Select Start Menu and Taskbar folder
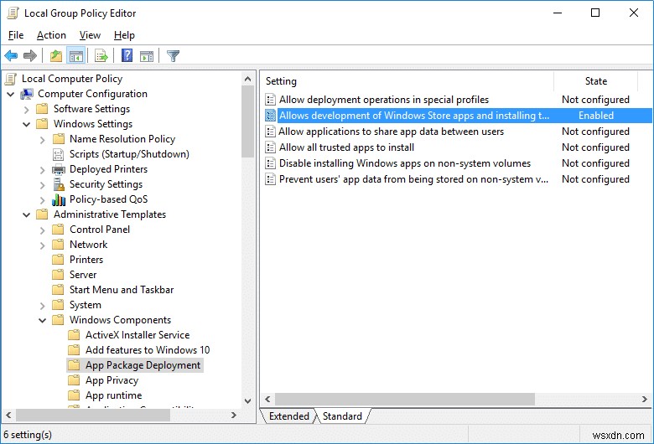The height and width of the screenshot is (444, 654). (122, 290)
